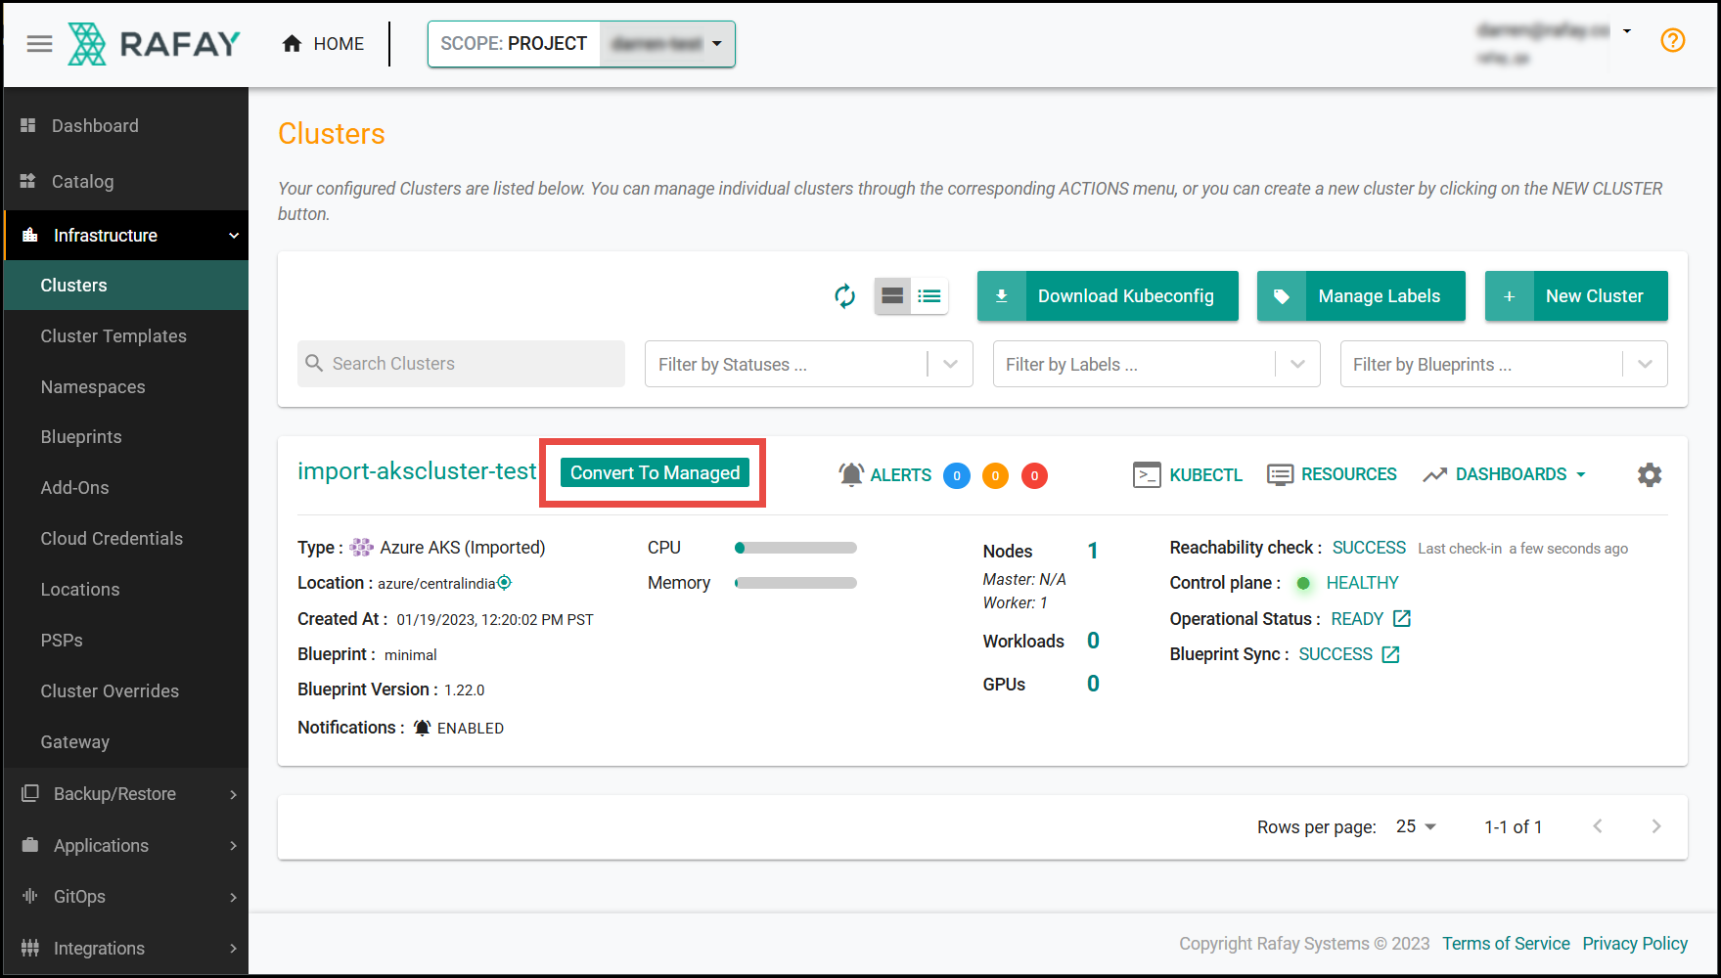Image resolution: width=1721 pixels, height=978 pixels.
Task: Open Cluster Templates
Action: [126, 336]
